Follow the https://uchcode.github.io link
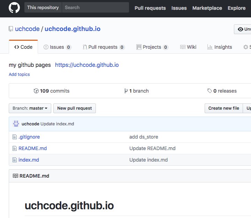This screenshot has width=251, height=218. tap(87, 65)
